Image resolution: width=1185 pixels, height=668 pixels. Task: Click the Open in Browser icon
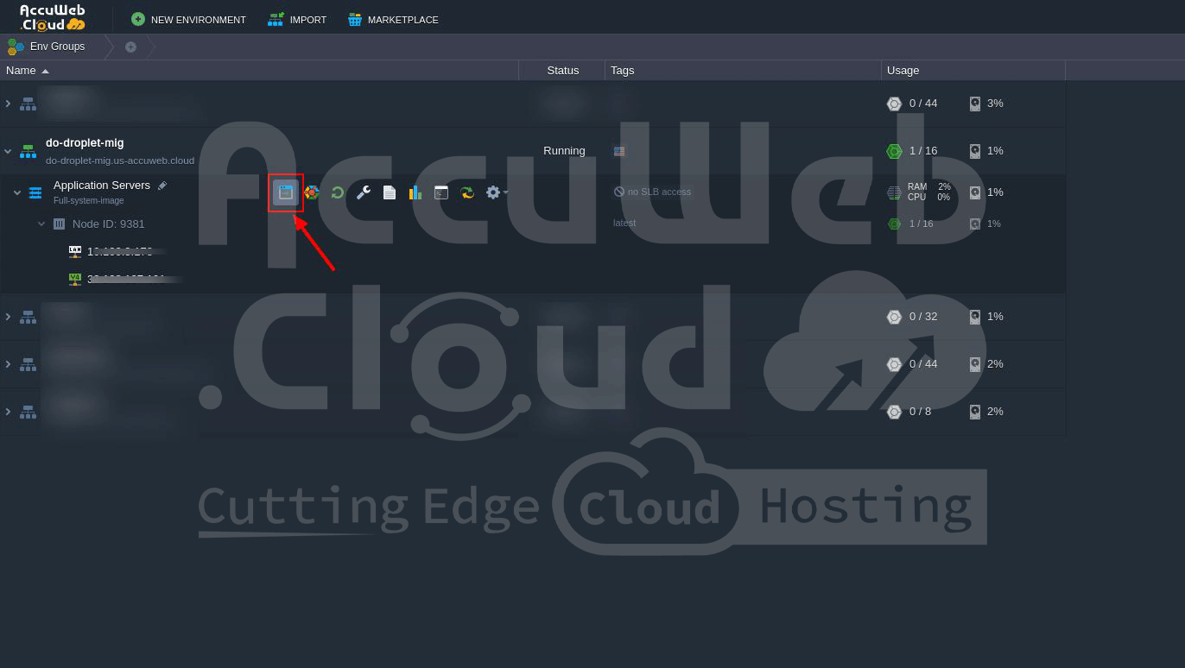286,192
